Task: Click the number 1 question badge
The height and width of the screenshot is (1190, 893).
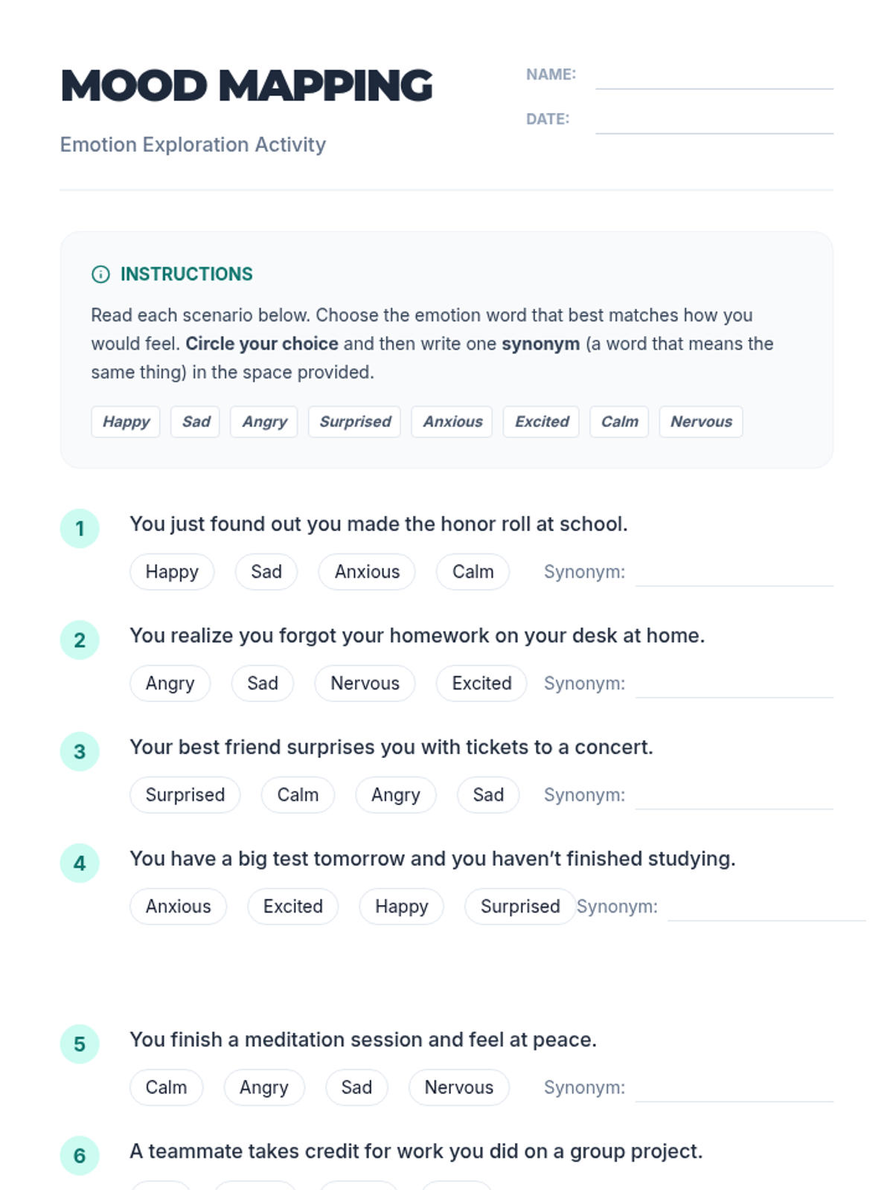Action: (80, 529)
